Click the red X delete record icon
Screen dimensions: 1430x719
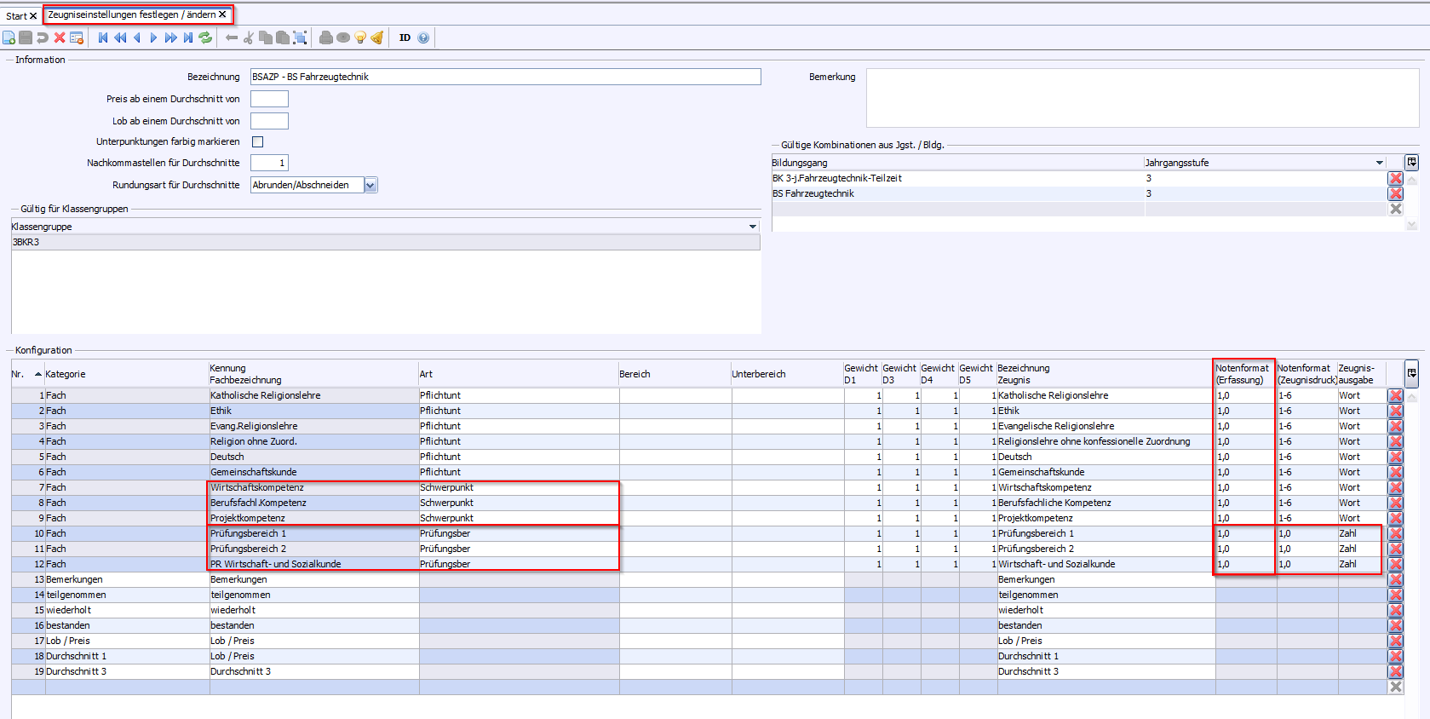(x=60, y=37)
